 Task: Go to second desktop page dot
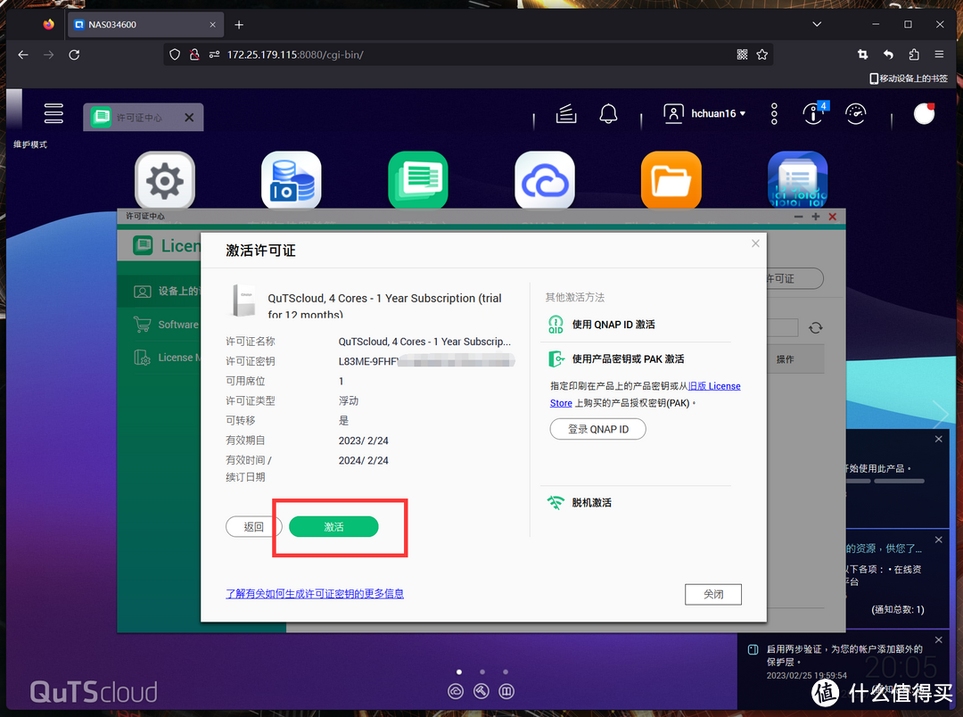pos(482,672)
